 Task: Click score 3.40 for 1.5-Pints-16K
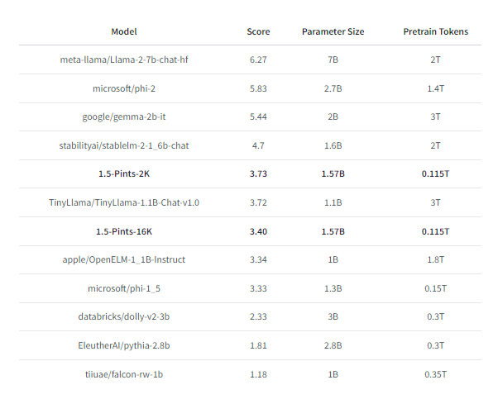point(258,231)
